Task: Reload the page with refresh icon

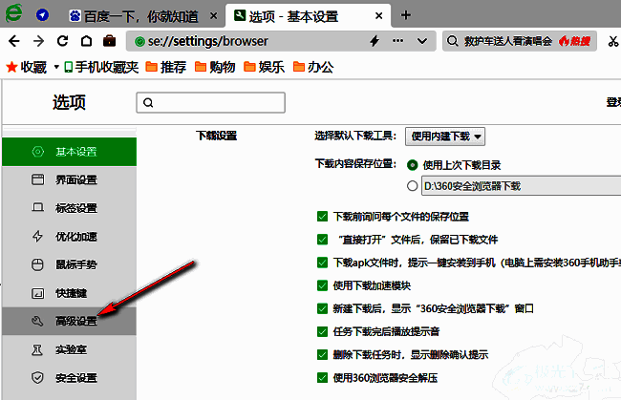Action: pos(63,41)
